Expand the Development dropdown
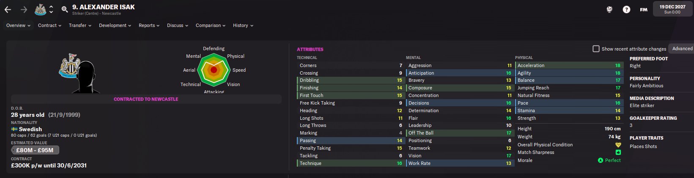This screenshot has height=178, width=694. coord(115,25)
